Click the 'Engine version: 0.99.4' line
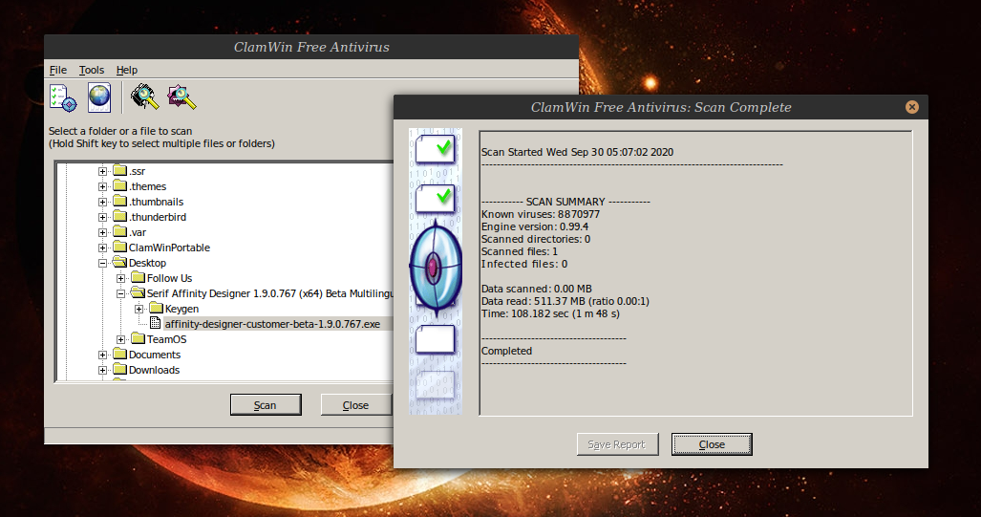 pos(535,226)
